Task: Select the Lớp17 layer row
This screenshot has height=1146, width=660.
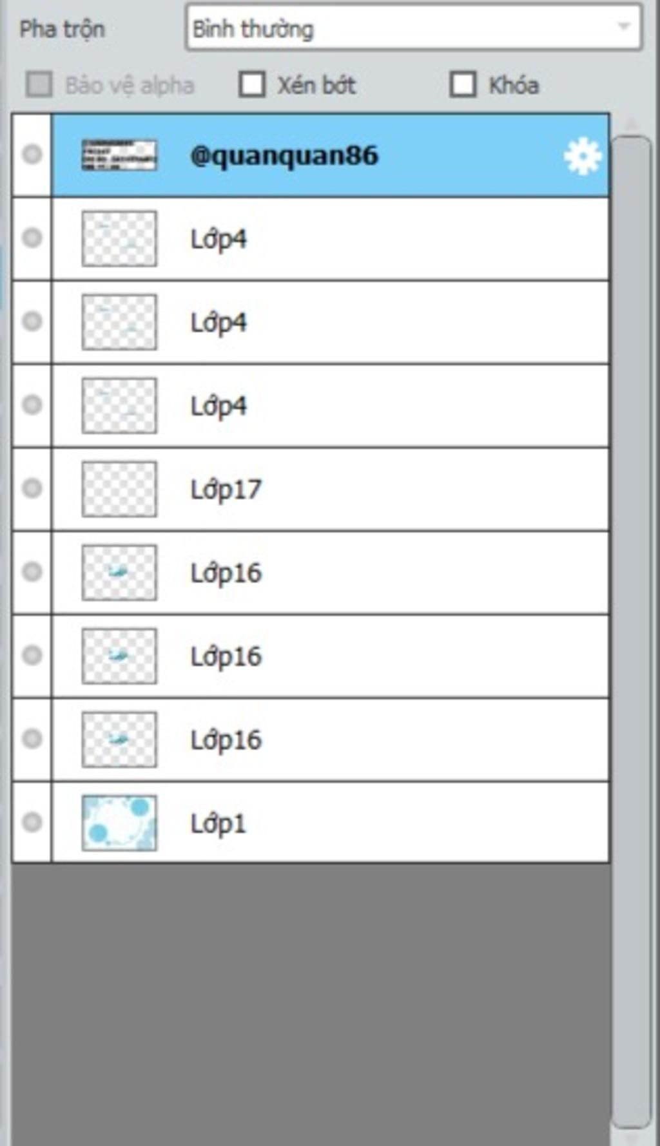Action: [x=387, y=489]
